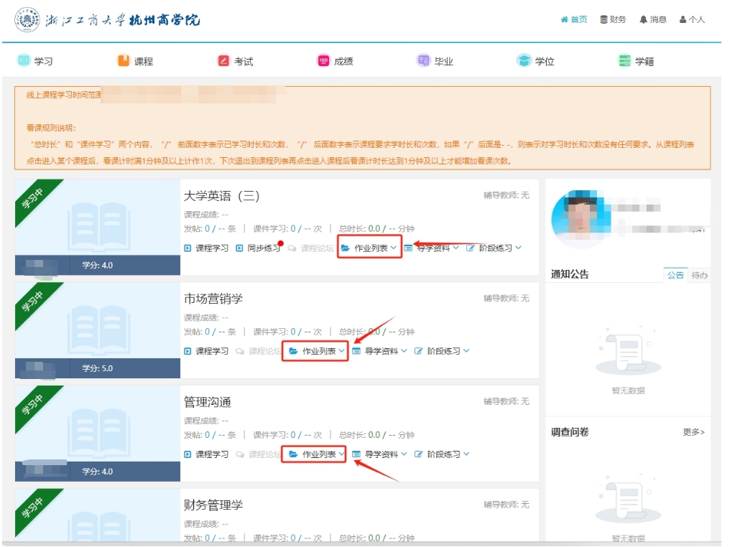This screenshot has width=735, height=547.
Task: Open 消息 bell notifications in header
Action: [x=652, y=19]
